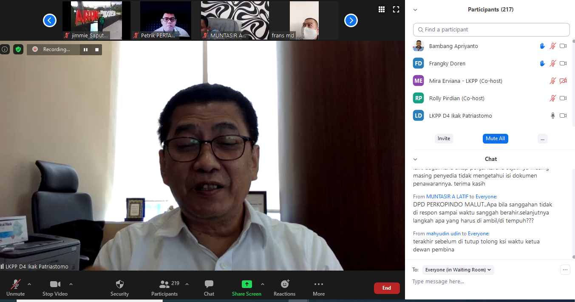The image size is (575, 302).
Task: Collapse the Participants panel chevron
Action: click(415, 10)
